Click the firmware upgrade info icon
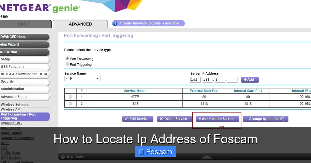The width and height of the screenshot is (311, 163). tap(115, 23)
